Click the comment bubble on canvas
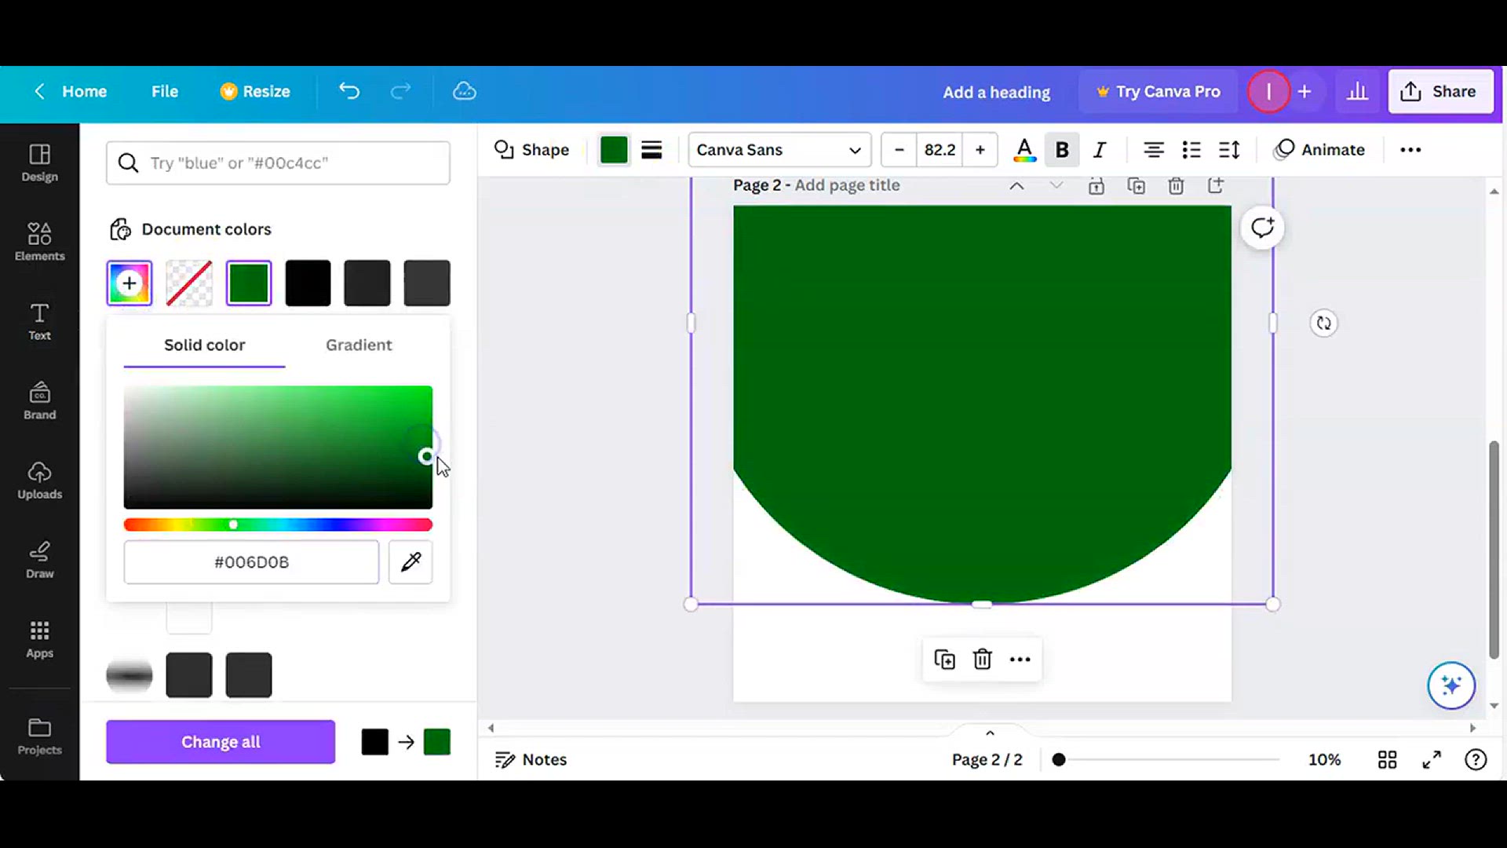The height and width of the screenshot is (848, 1507). click(x=1262, y=228)
